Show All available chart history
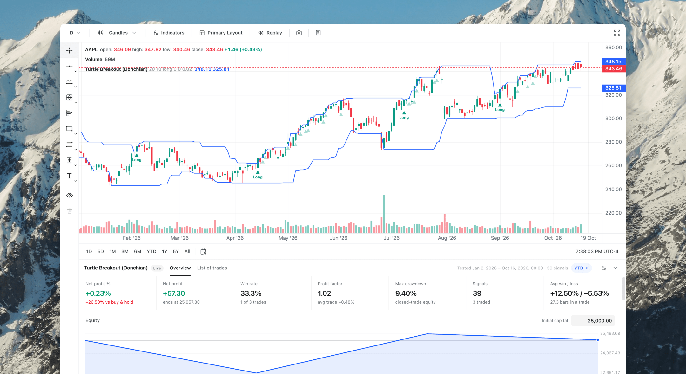The image size is (686, 374). pos(187,251)
